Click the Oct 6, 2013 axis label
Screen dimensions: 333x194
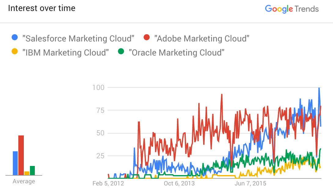tap(179, 183)
